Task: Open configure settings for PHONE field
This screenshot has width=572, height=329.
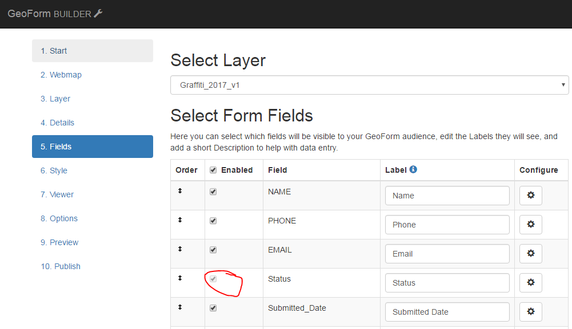Action: coord(530,225)
